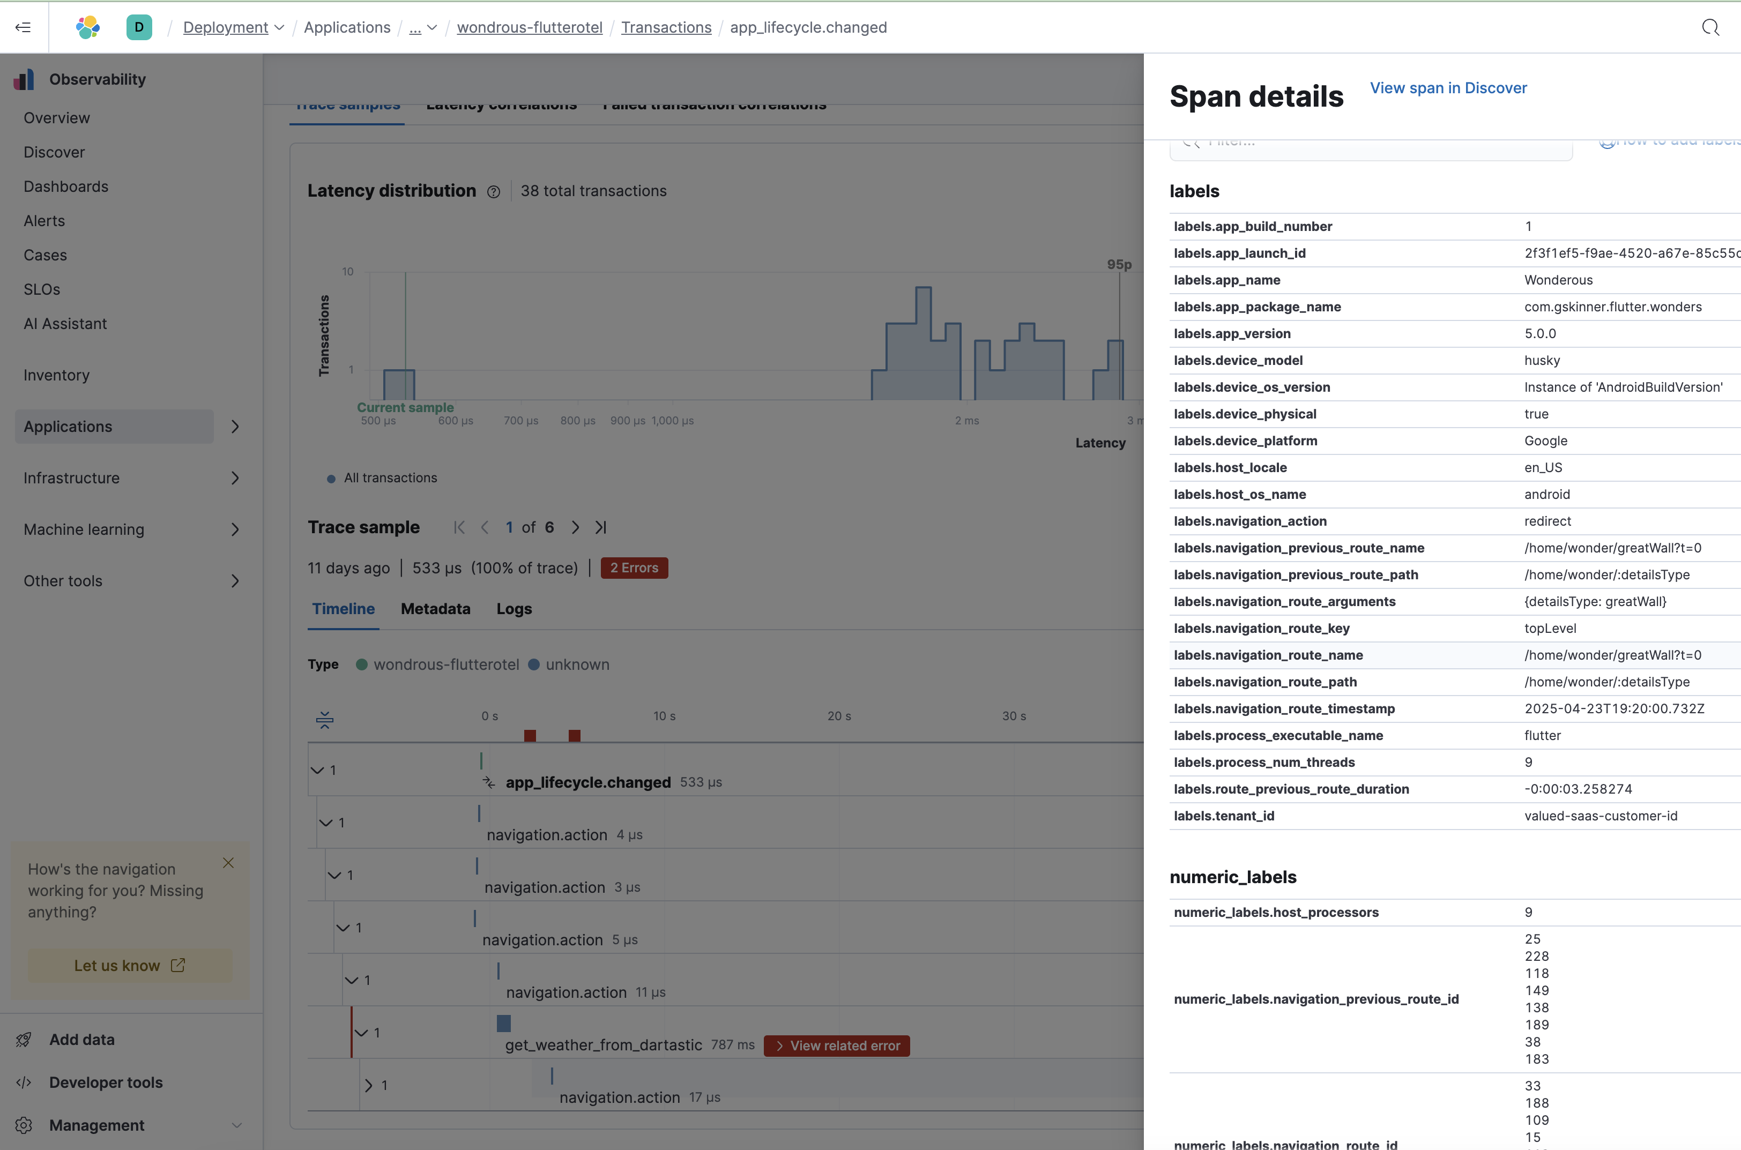Collapse the left navigation sidebar

(x=22, y=27)
